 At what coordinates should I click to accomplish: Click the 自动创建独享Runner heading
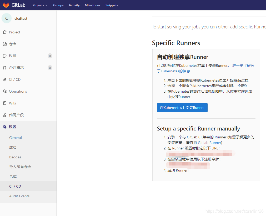pyautogui.click(x=183, y=57)
